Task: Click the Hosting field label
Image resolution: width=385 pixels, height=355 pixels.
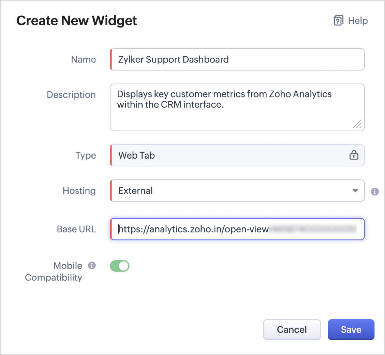Action: pyautogui.click(x=79, y=191)
